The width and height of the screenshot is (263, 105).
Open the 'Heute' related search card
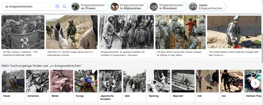13,86
